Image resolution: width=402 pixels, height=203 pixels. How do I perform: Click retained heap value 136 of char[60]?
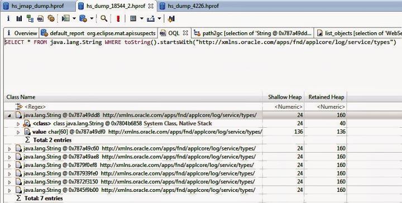point(341,132)
